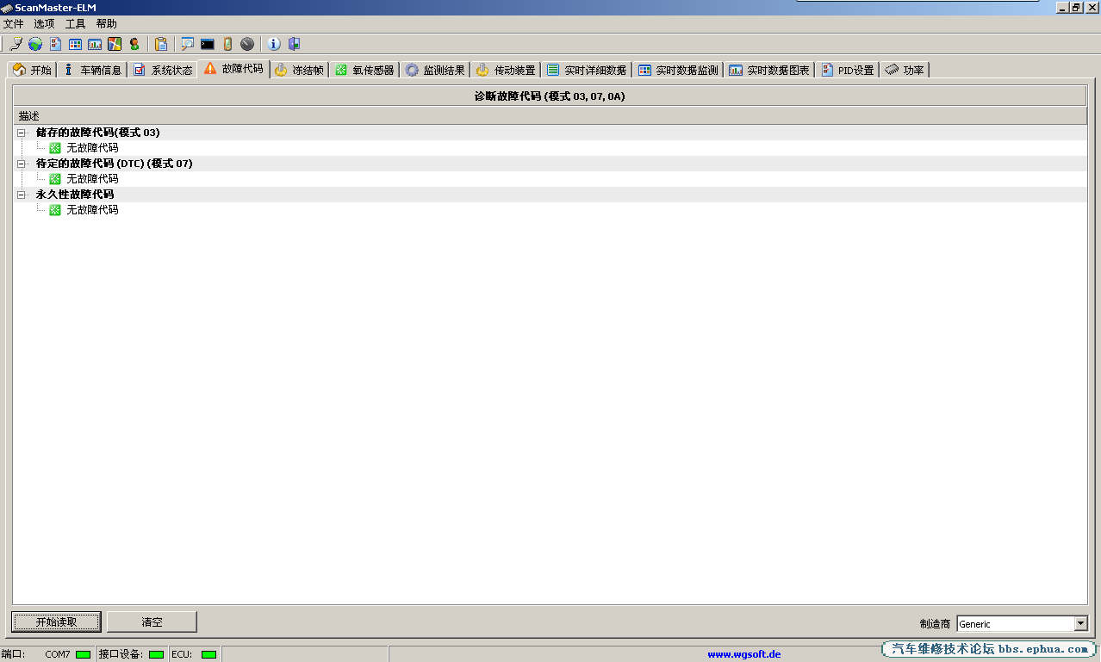
Task: Switch to the 监测结果 tab
Action: pyautogui.click(x=435, y=70)
